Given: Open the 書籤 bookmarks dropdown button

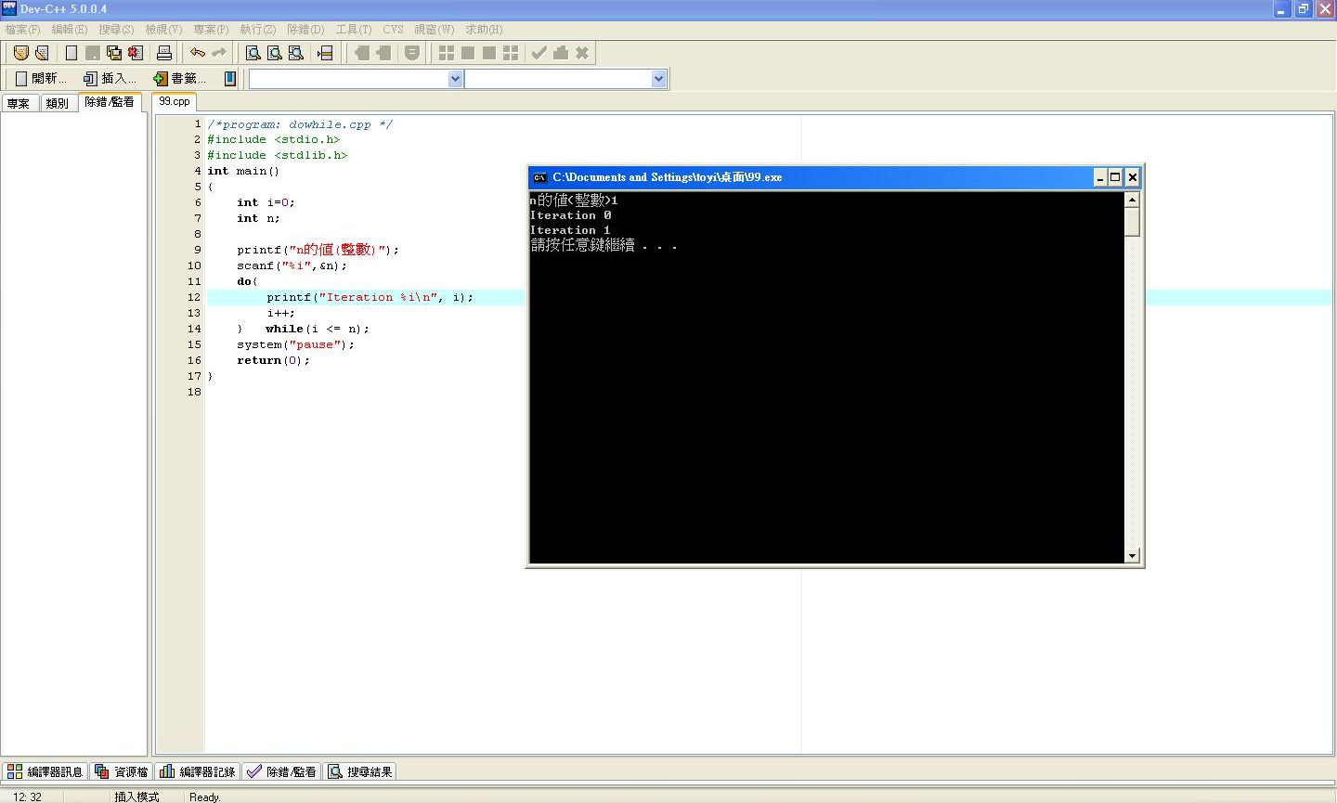Looking at the screenshot, I should click(x=180, y=79).
